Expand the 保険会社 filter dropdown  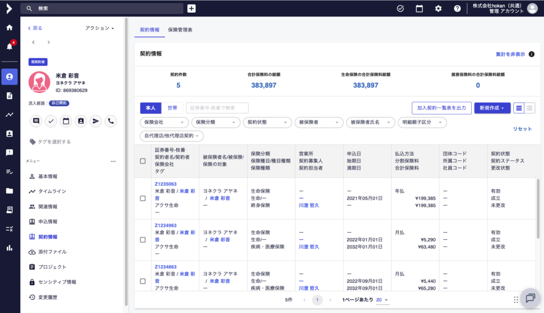click(163, 123)
